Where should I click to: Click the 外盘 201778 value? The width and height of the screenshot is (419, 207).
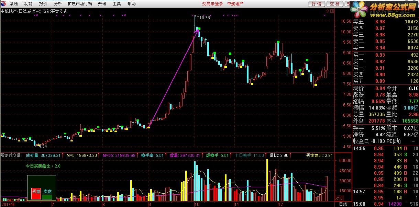pyautogui.click(x=376, y=121)
